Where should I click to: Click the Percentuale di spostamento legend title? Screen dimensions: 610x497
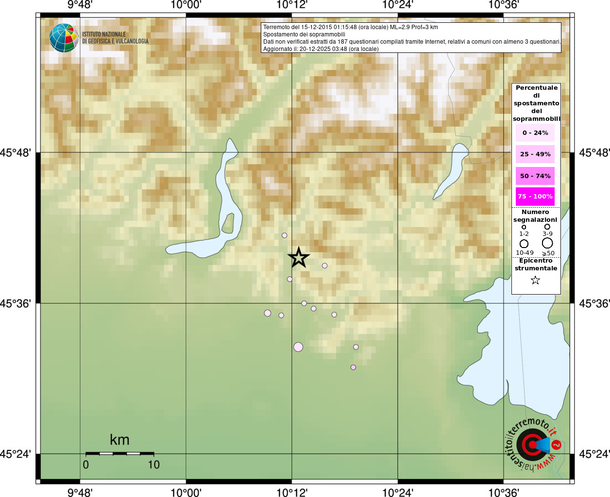pyautogui.click(x=536, y=103)
